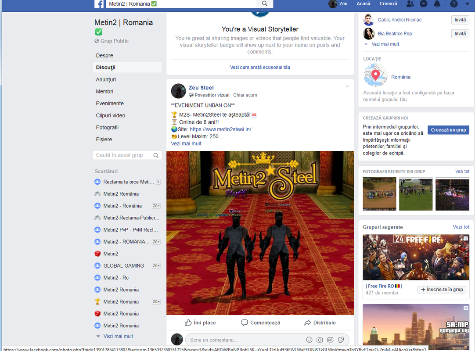Expand the account dropdown arrow in top bar

(x=467, y=4)
